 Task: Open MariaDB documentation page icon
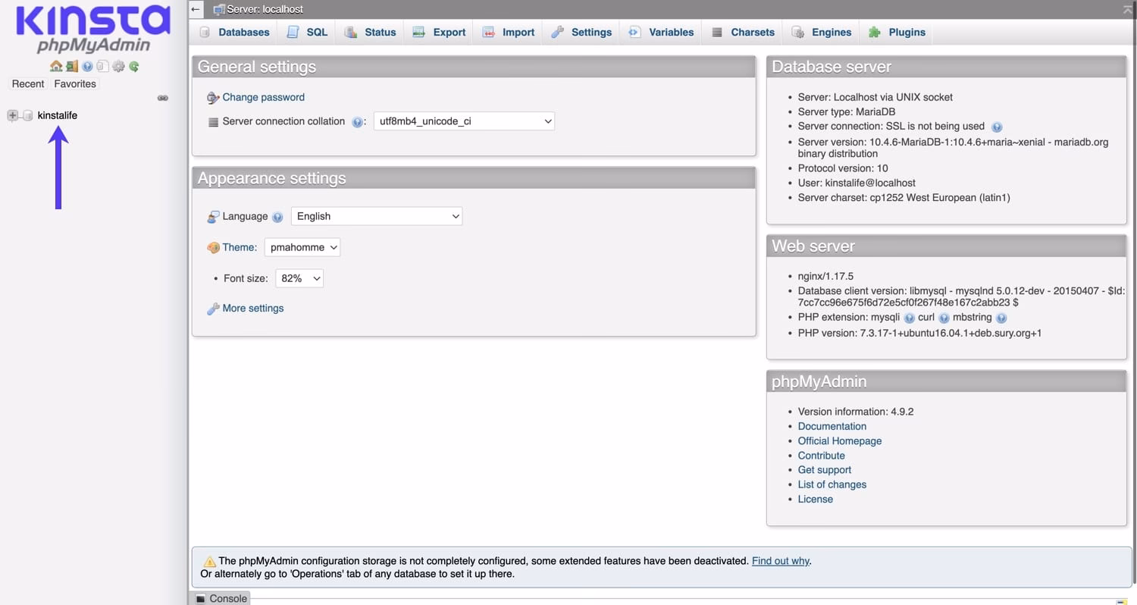click(102, 66)
